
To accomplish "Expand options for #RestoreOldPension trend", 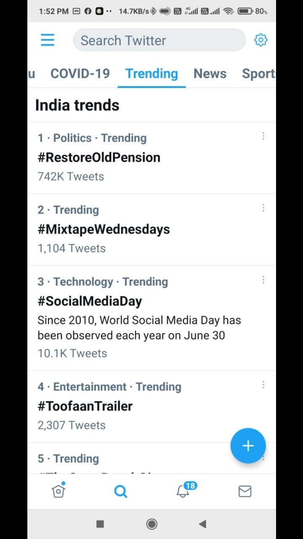I will (263, 136).
